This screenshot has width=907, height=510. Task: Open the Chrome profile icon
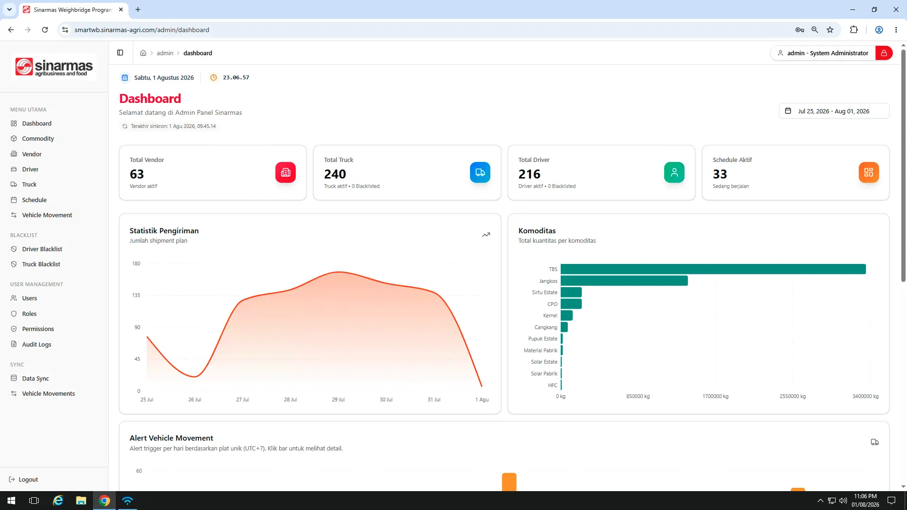pyautogui.click(x=879, y=30)
